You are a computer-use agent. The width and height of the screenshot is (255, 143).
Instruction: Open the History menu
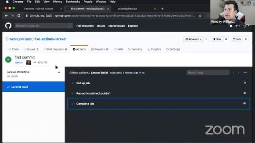point(58,2)
